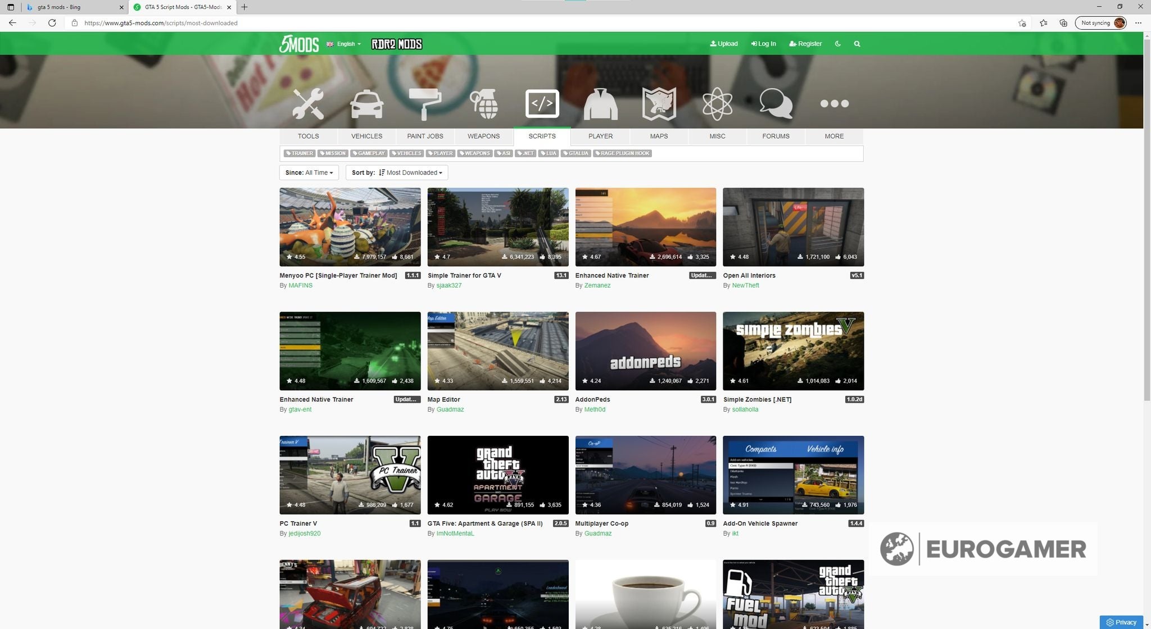
Task: Select the Tools wrench category icon
Action: 308,103
